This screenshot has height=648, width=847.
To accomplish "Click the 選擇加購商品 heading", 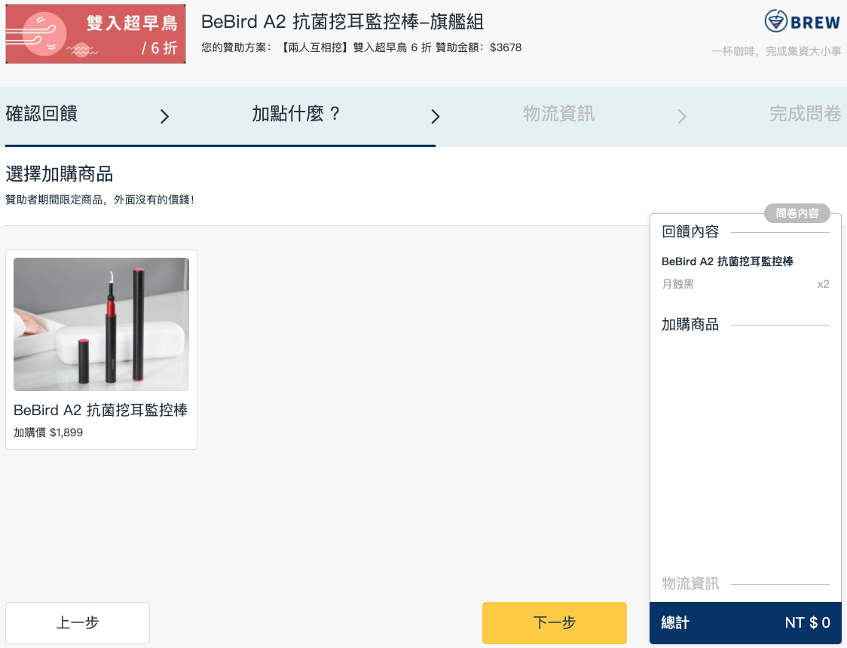I will (60, 174).
